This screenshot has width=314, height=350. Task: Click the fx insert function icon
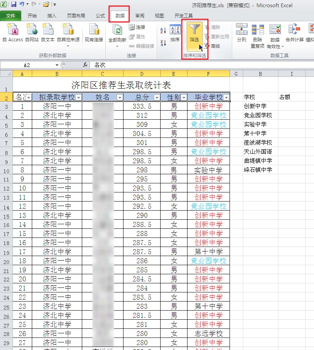[85, 65]
